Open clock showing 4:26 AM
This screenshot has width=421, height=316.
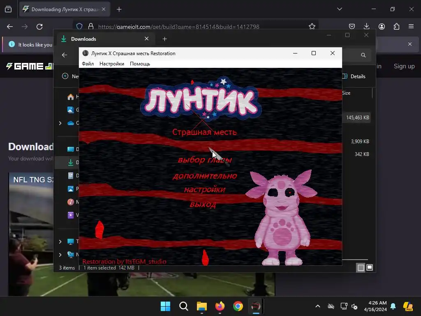click(x=375, y=306)
